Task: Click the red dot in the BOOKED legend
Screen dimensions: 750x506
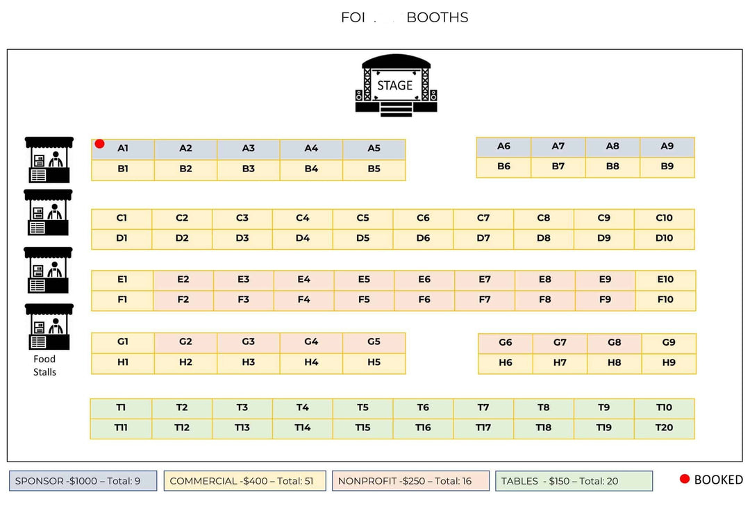Action: (685, 479)
